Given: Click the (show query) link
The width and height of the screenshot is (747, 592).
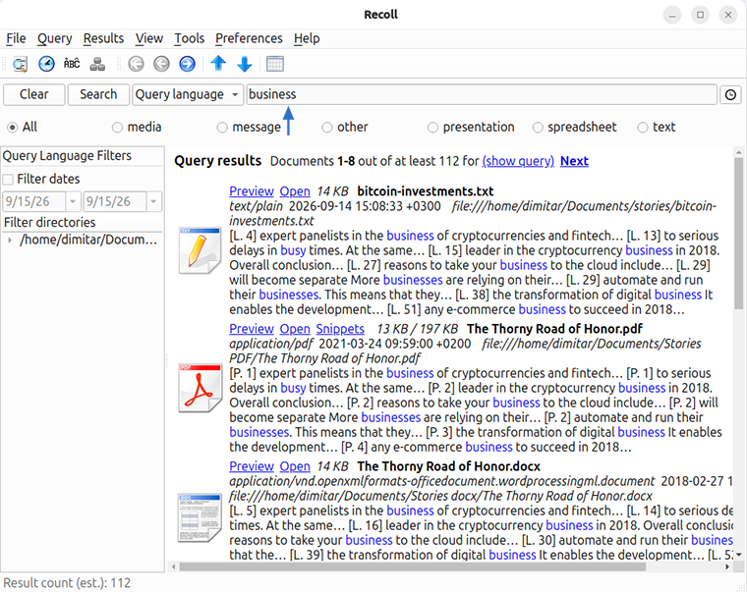Looking at the screenshot, I should pos(518,161).
